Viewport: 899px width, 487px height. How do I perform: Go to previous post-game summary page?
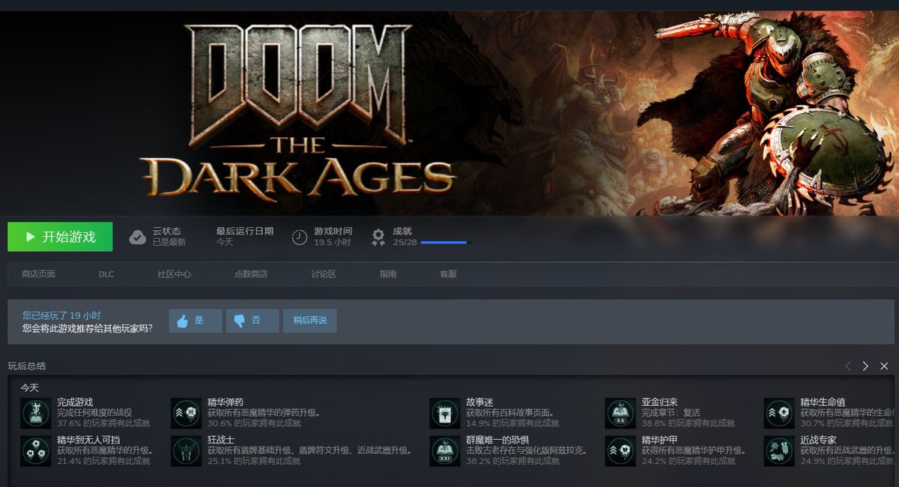click(x=848, y=366)
